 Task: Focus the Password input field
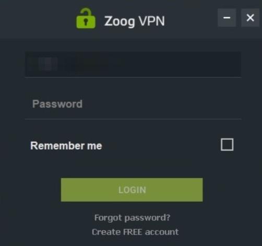click(x=133, y=104)
